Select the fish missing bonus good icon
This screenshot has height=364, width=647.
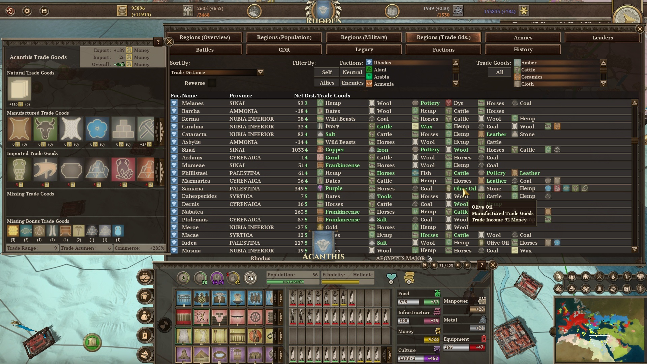[x=26, y=231]
